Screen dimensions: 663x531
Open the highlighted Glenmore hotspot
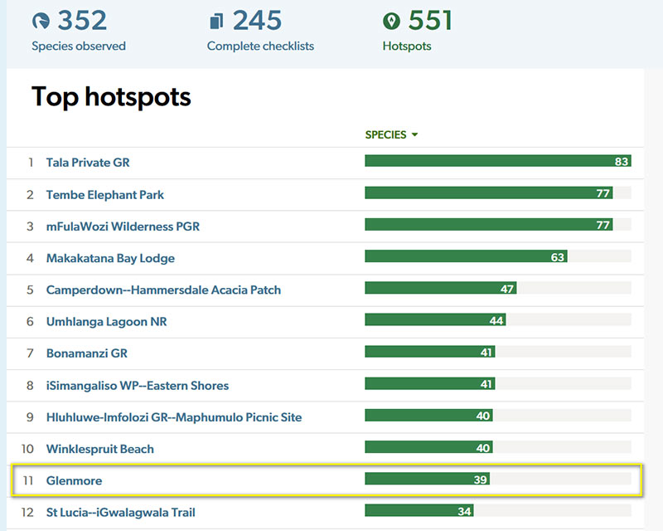[x=75, y=480]
